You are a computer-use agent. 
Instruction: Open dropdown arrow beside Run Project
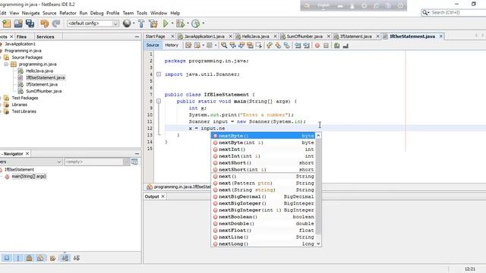point(172,24)
